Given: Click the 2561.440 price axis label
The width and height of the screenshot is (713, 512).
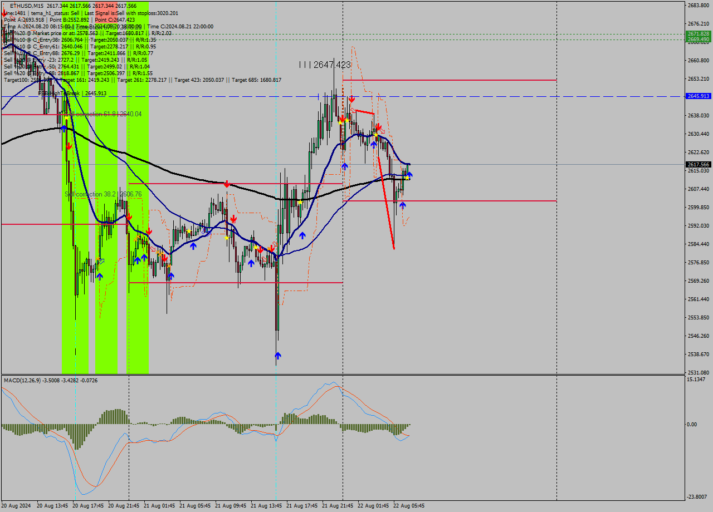Looking at the screenshot, I should (x=699, y=299).
